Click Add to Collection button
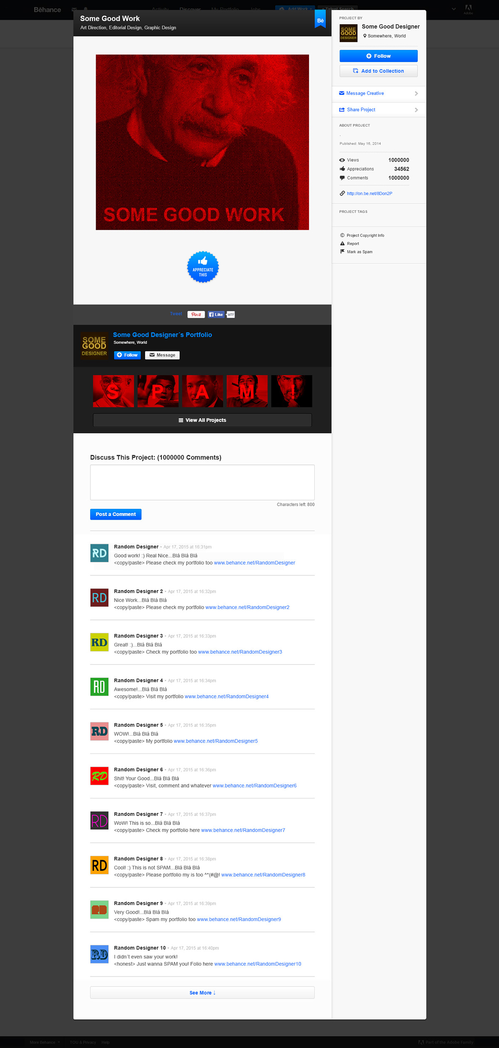The width and height of the screenshot is (499, 1048). (378, 71)
